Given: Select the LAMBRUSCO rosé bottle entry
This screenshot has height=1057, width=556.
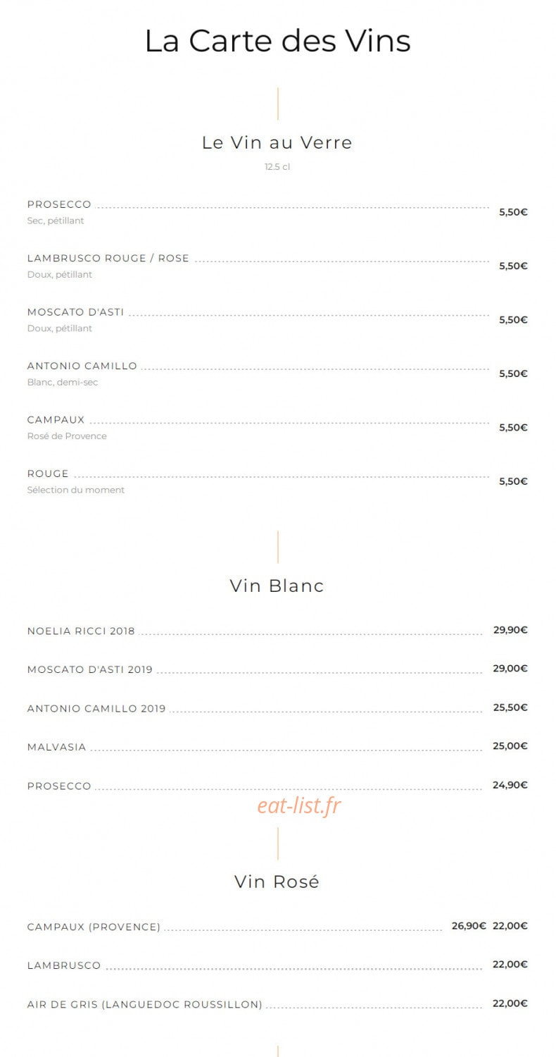Looking at the screenshot, I should [277, 965].
